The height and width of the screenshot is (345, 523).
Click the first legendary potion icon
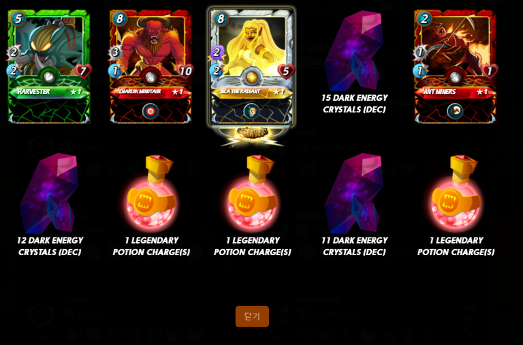[x=151, y=193]
